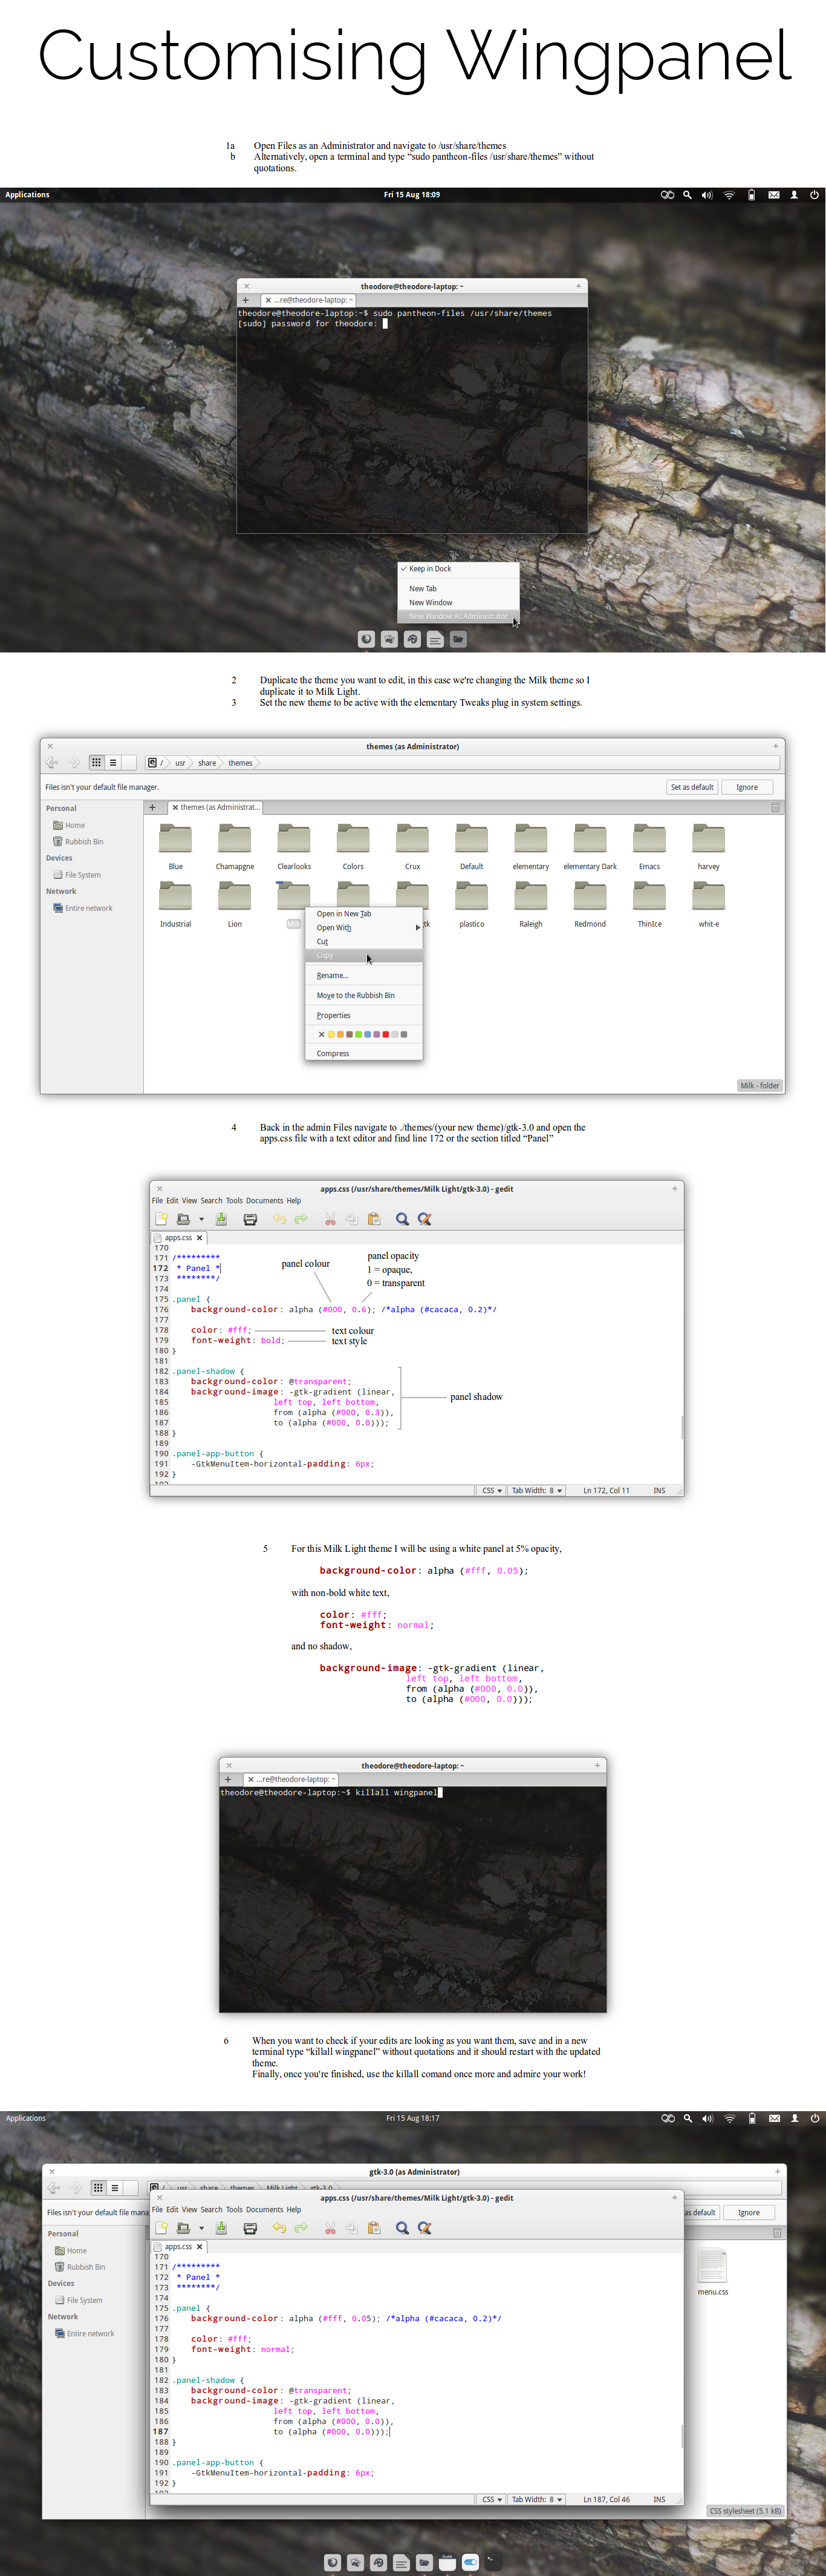The width and height of the screenshot is (826, 2576).
Task: Click Save icon in gedit showing Ln 172
Action: pyautogui.click(x=222, y=1219)
